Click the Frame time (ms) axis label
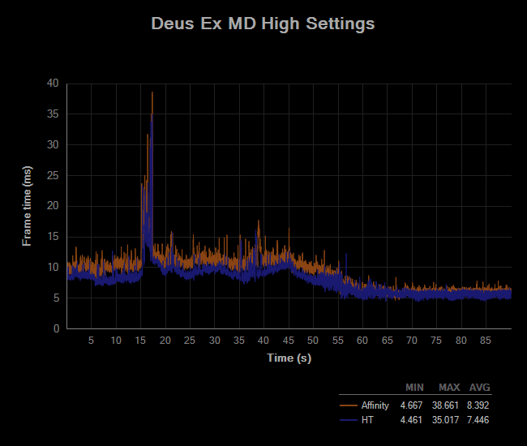Image resolution: width=527 pixels, height=446 pixels. pos(27,206)
